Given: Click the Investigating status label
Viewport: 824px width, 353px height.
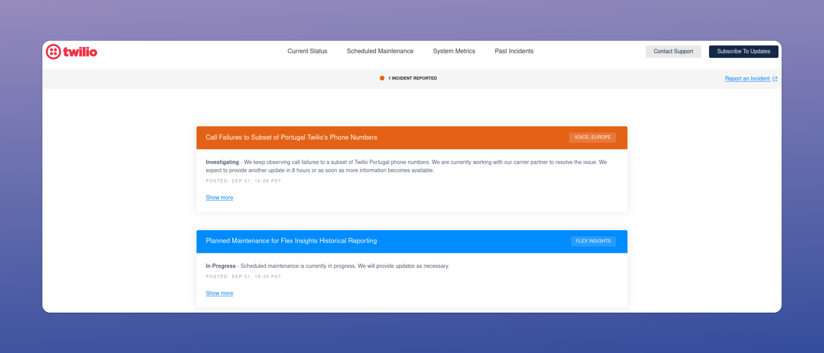Looking at the screenshot, I should point(222,162).
